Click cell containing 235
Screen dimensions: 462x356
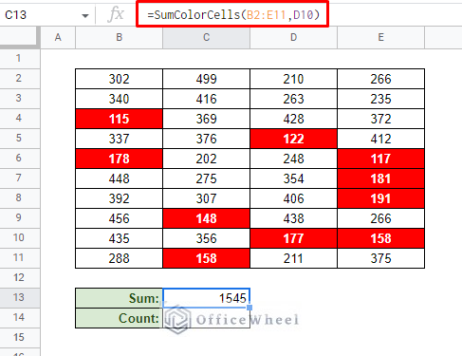coord(380,99)
